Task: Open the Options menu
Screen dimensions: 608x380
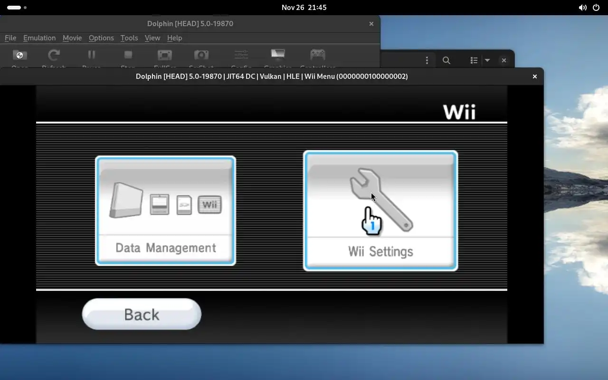Action: (x=101, y=38)
